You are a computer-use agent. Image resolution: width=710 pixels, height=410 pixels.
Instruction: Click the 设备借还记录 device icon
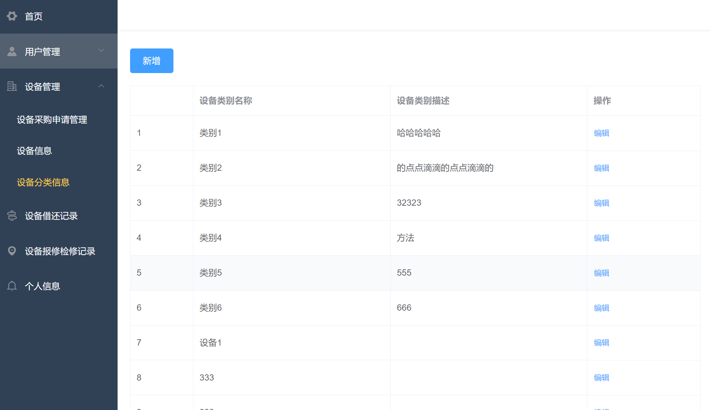tap(12, 216)
